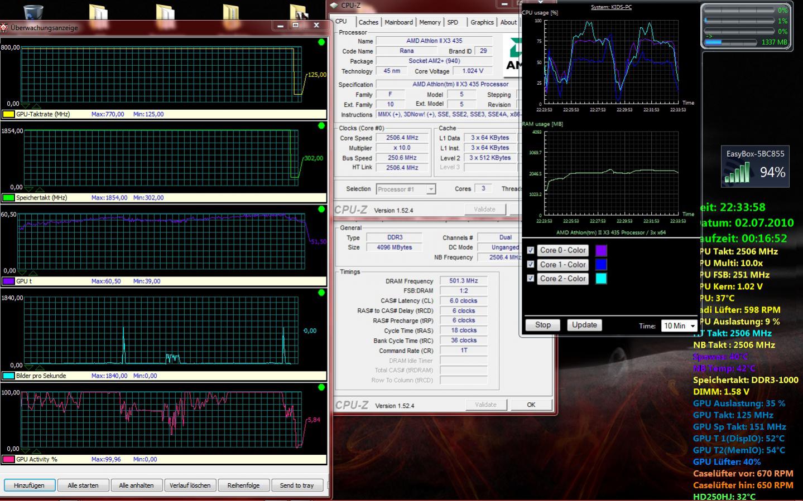Viewport: 803px width, 501px height.
Task: Click up-triangle under the GPU Activity graph
Action: [x=36, y=450]
